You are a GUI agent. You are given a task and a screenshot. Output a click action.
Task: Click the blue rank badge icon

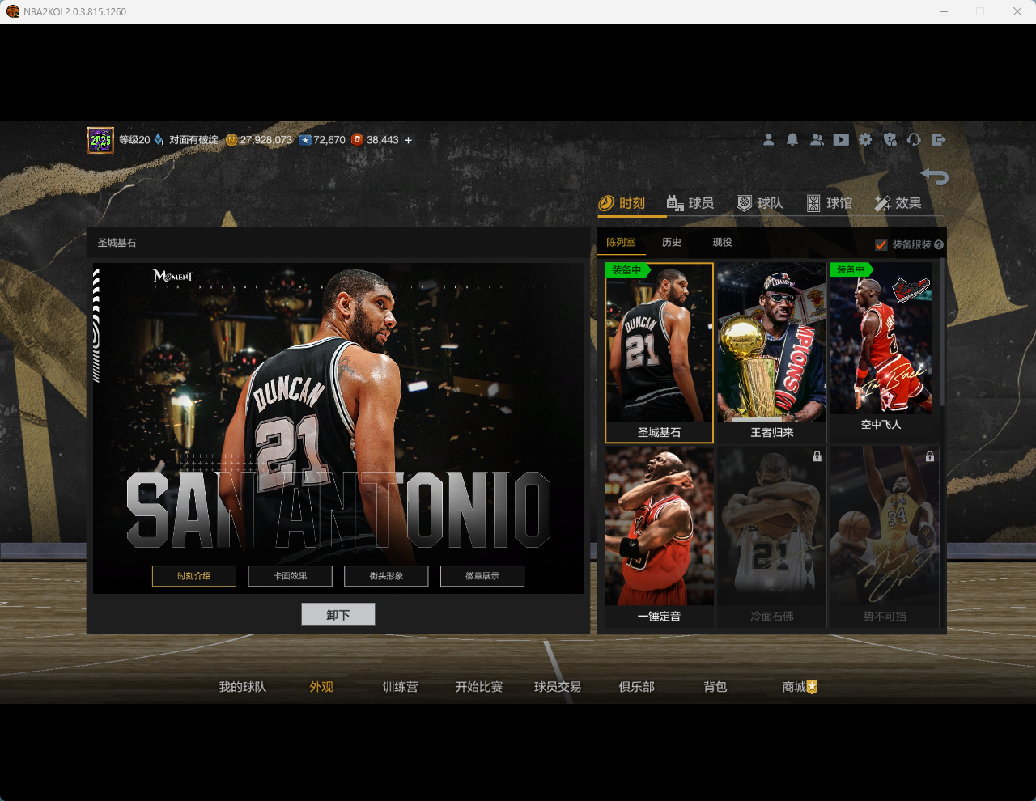(159, 140)
